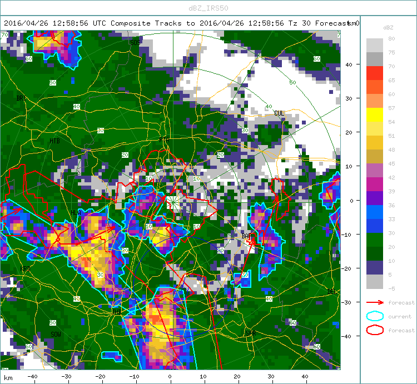Click the dBZ_IRS50 title at the top
Viewport: 417px width, 384px height.
tap(209, 8)
